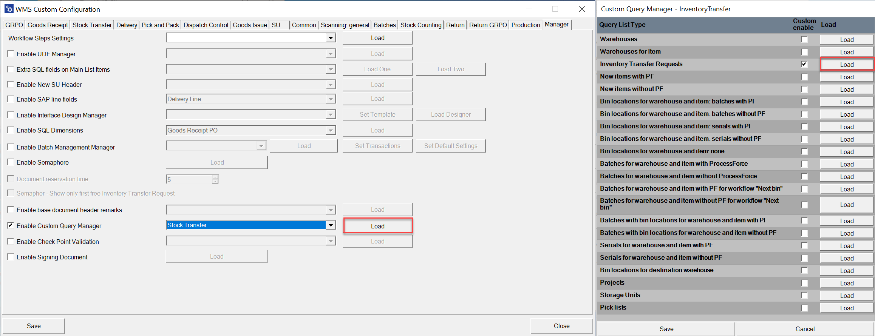875x336 pixels.
Task: Save the WMS Custom Configuration settings
Action: tap(34, 326)
